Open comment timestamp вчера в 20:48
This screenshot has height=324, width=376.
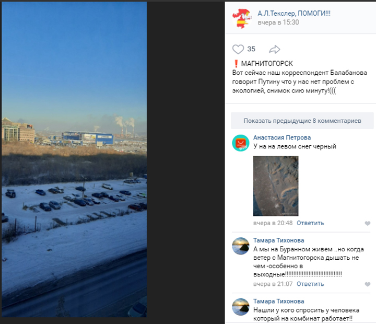pyautogui.click(x=273, y=223)
